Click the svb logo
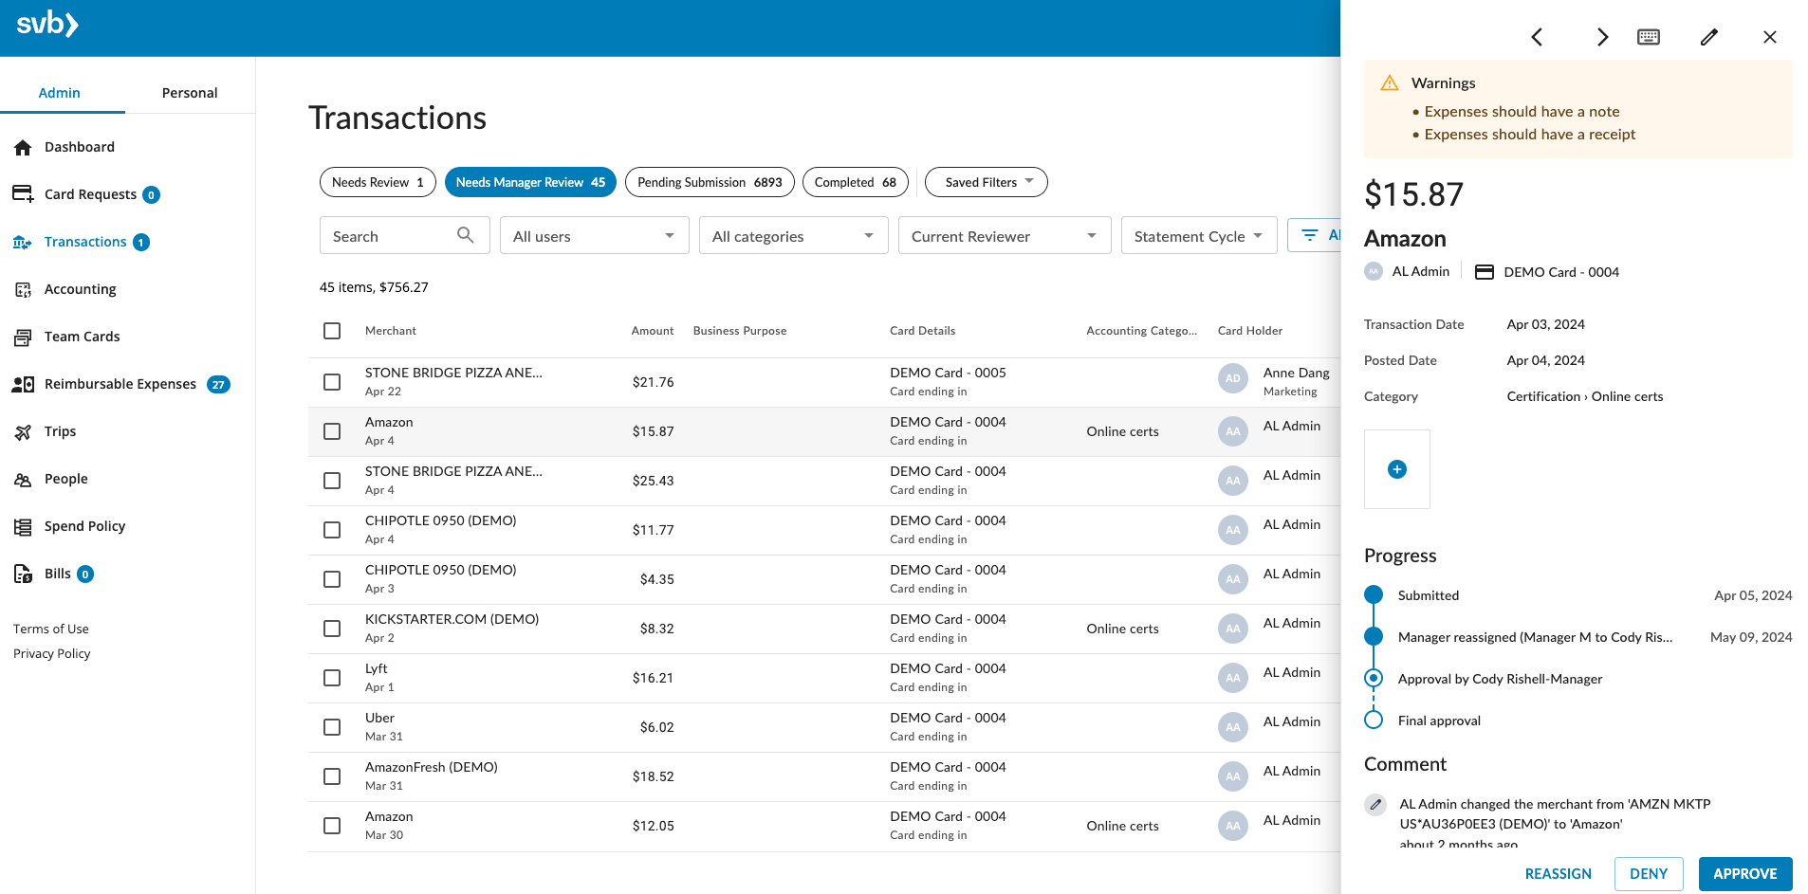The height and width of the screenshot is (894, 1808). 47,24
